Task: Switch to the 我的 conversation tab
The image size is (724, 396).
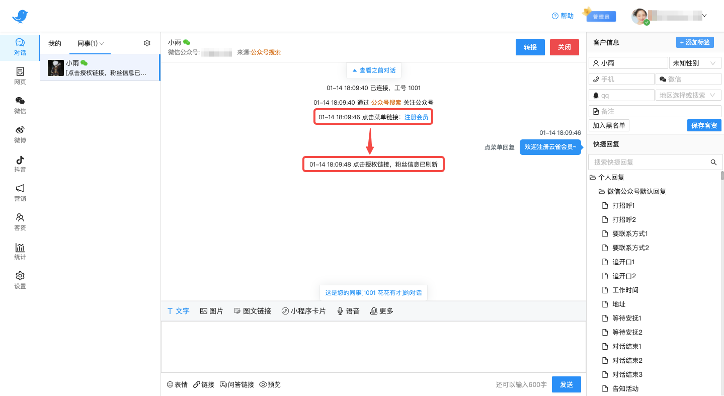Action: (54, 43)
